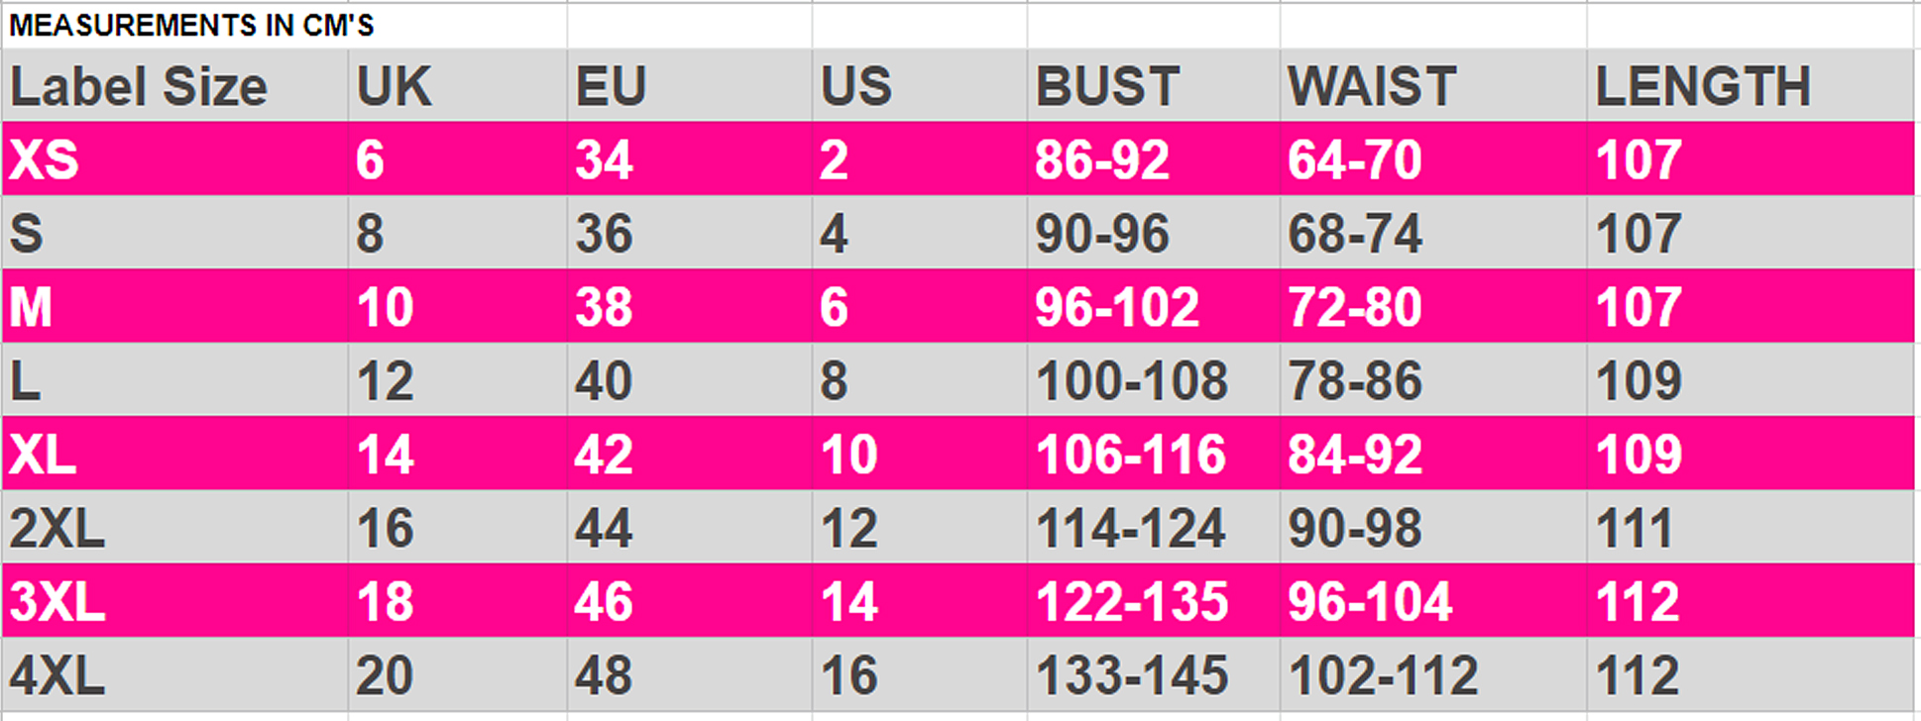This screenshot has height=721, width=1921.
Task: Click the bust cell reading 86-92
Action: coord(1154,158)
